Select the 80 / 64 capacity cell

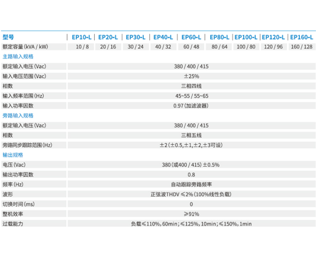219,47
